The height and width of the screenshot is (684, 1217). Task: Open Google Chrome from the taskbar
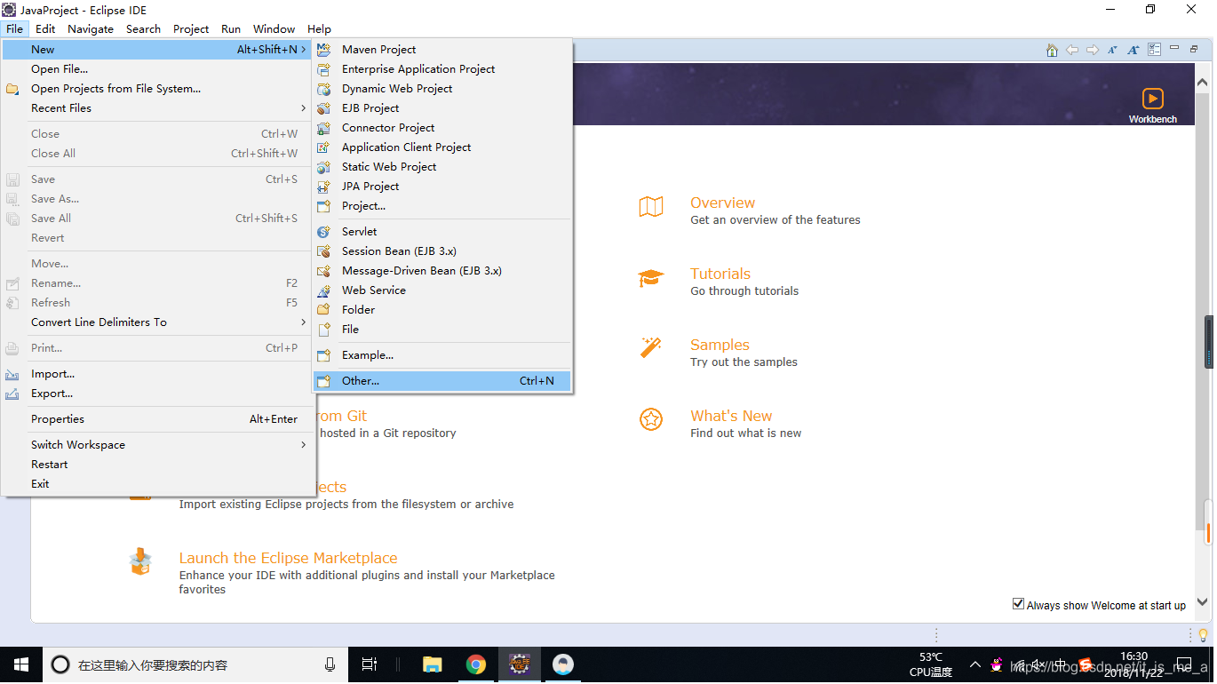tap(476, 664)
